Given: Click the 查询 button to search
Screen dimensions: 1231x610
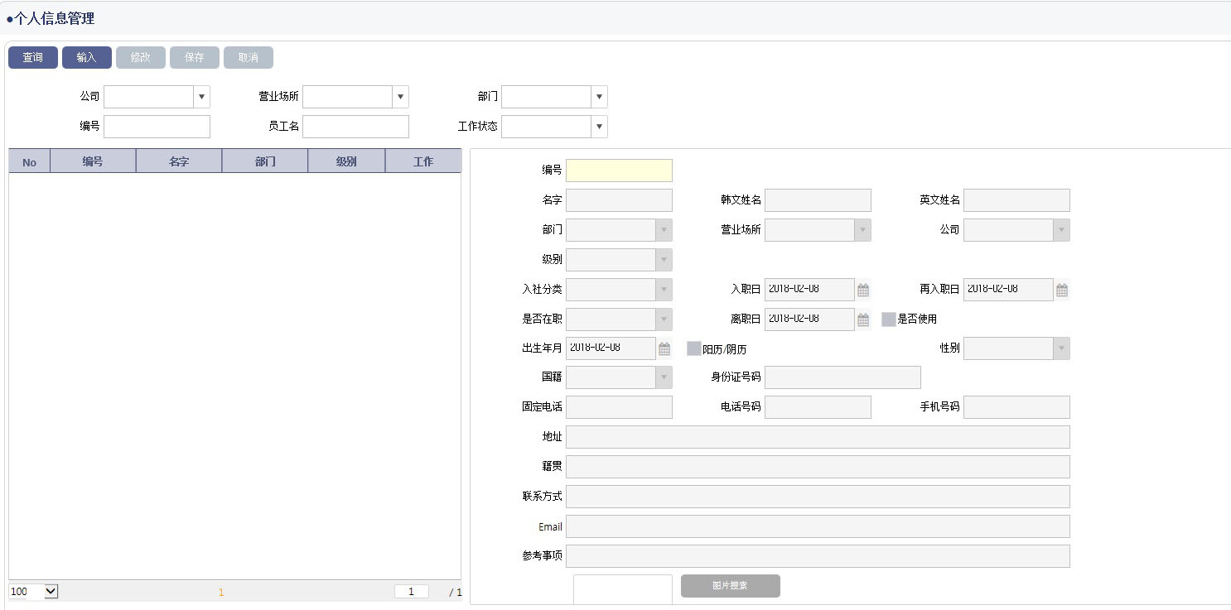Looking at the screenshot, I should click(32, 57).
